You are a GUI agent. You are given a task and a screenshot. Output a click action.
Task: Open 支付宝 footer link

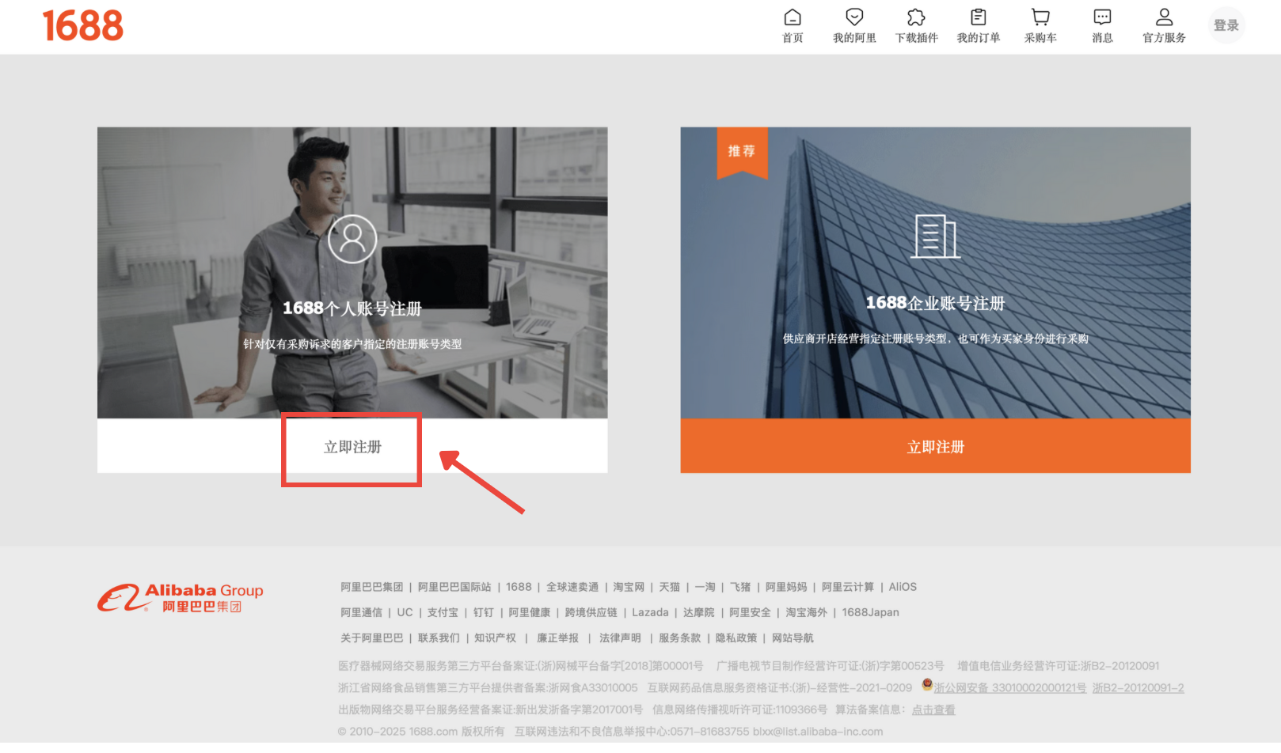[x=443, y=612]
